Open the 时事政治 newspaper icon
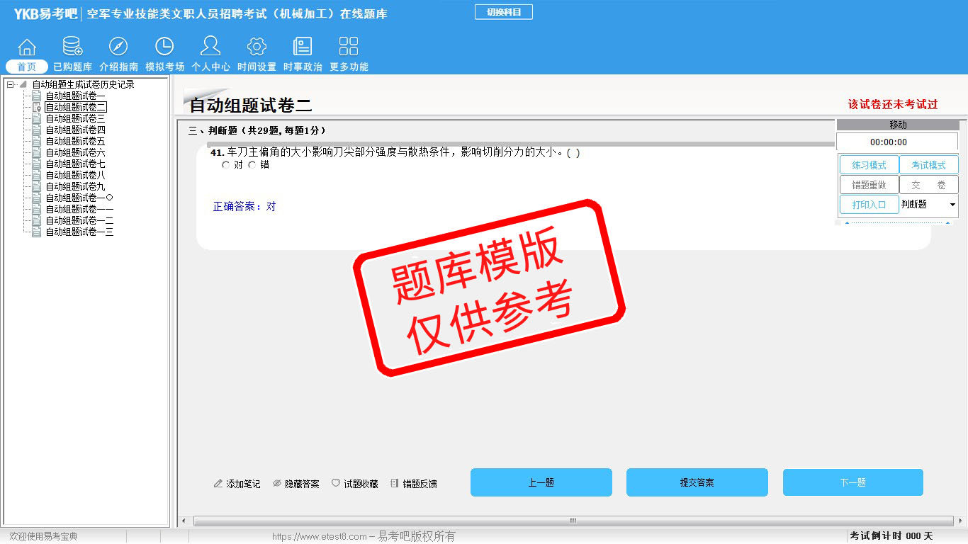This screenshot has width=968, height=544. 303,47
